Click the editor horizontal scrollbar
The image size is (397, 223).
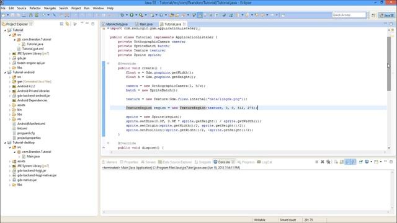(248, 152)
